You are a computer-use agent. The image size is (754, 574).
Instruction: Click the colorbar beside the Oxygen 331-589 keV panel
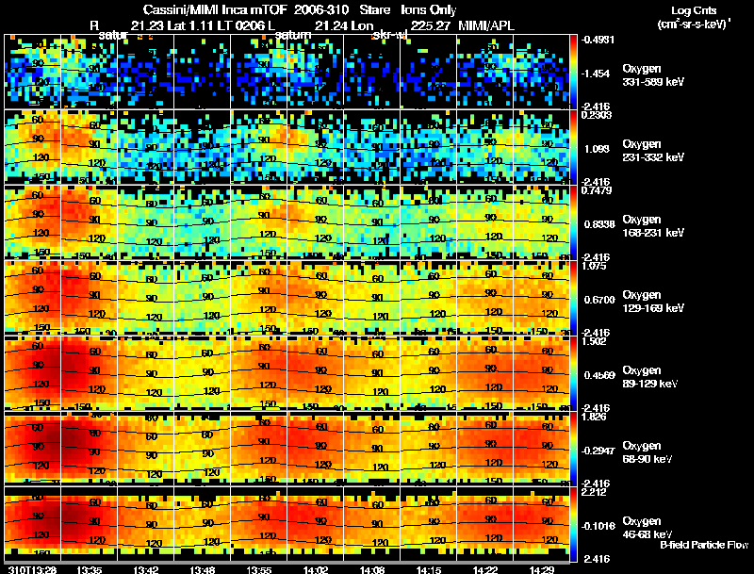[573, 72]
